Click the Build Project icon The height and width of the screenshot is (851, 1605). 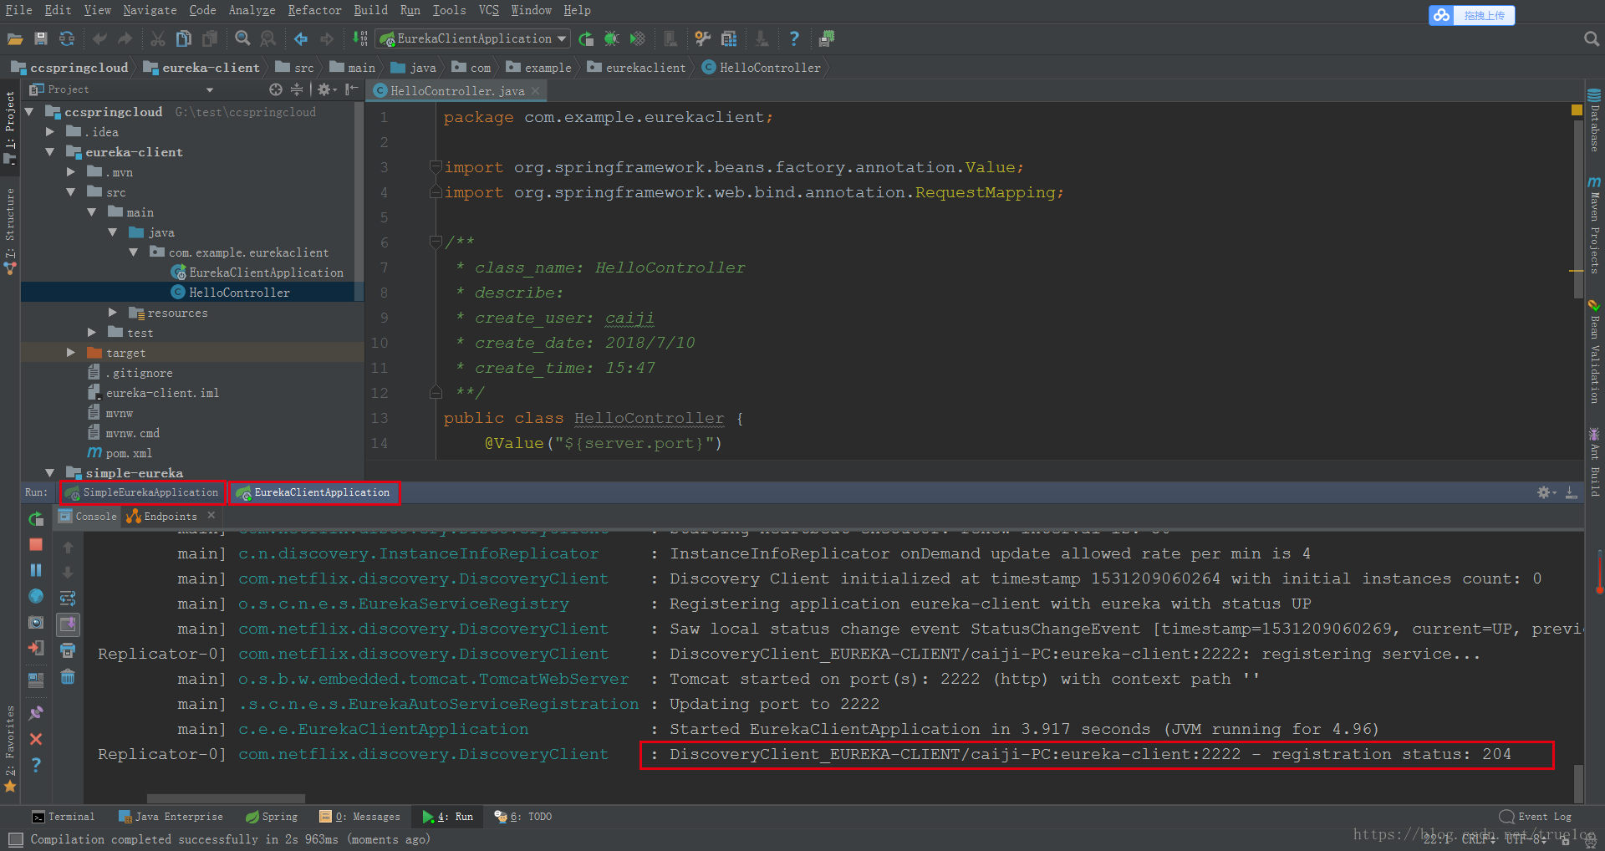tap(359, 38)
